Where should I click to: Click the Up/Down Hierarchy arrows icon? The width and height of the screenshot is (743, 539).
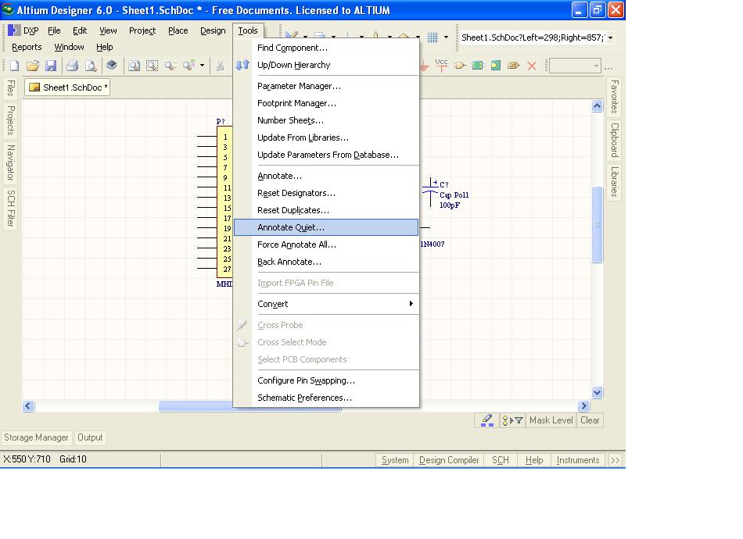pyautogui.click(x=242, y=66)
